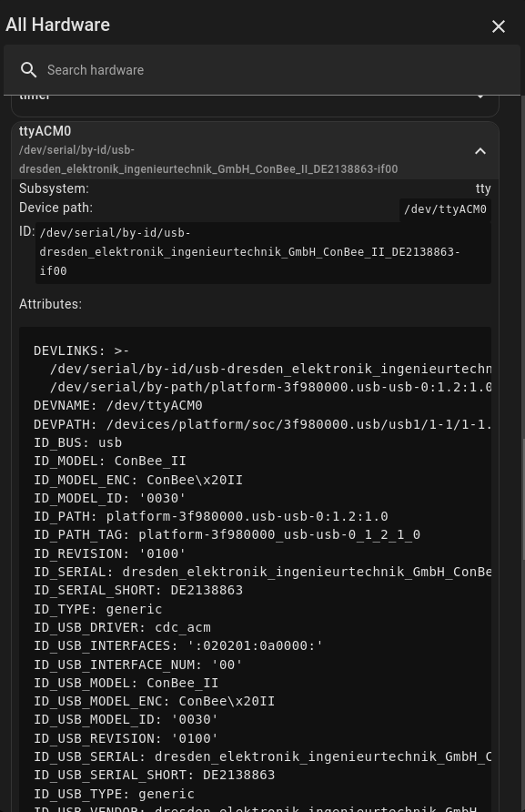Click the All Hardware dialog title
The image size is (525, 812).
coord(57,25)
